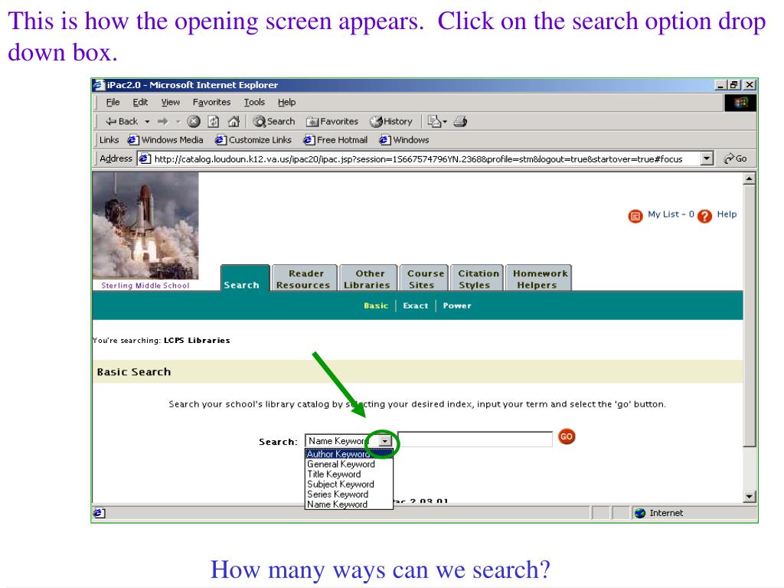Click the search term text field
Screen dimensions: 784x588
coord(475,439)
